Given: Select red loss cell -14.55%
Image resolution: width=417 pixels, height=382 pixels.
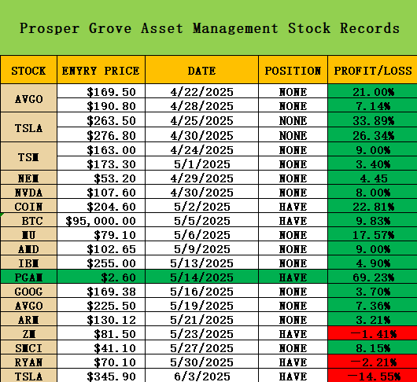Looking at the screenshot, I should [373, 376].
